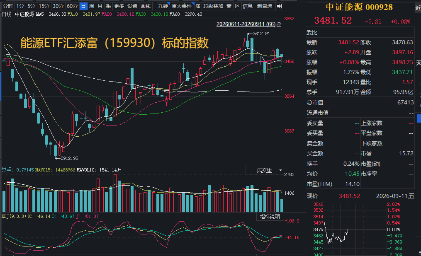The image size is (421, 256).
Task: Open 超级叠加 overlay option
Action: point(213,6)
